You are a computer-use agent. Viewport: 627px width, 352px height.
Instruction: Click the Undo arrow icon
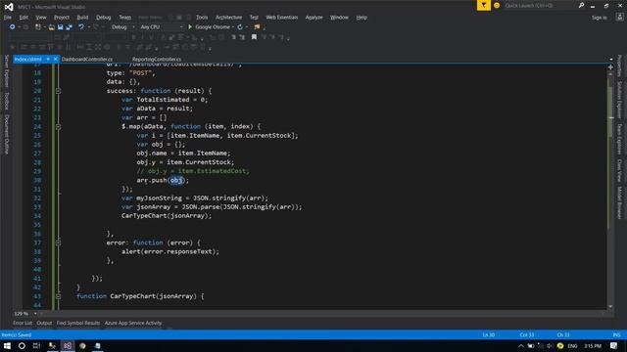(81, 27)
